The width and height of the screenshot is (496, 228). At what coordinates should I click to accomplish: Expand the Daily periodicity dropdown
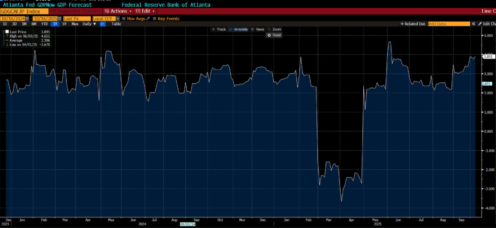point(89,24)
